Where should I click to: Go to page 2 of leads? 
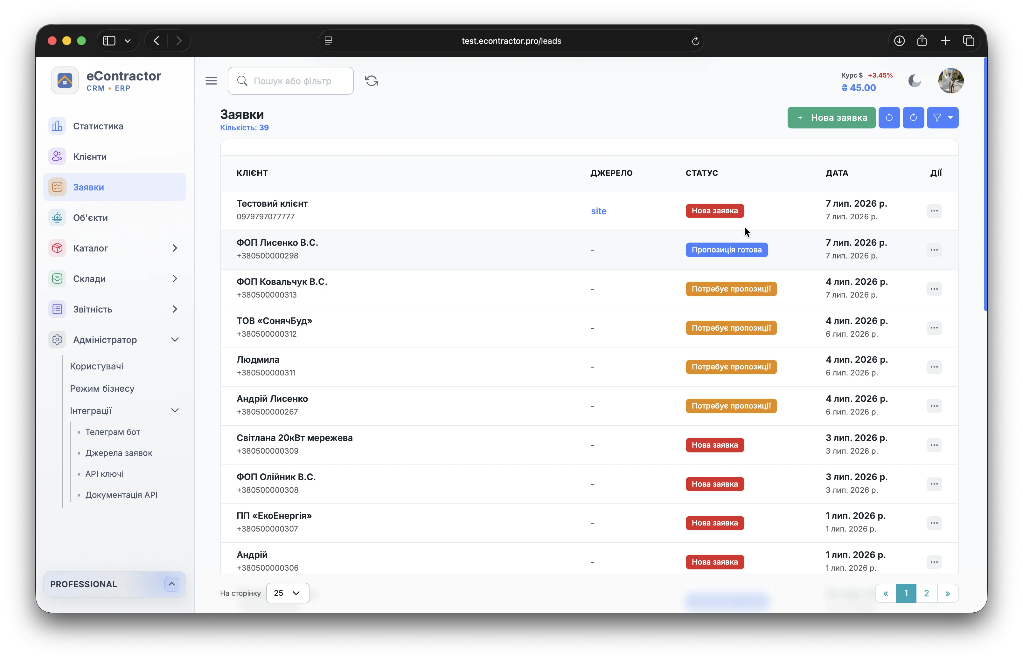(x=926, y=593)
